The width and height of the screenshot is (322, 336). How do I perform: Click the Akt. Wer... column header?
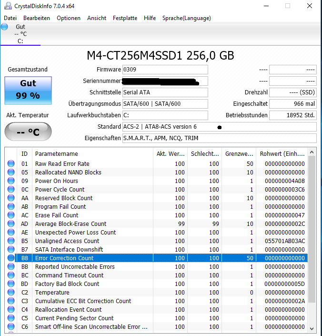pyautogui.click(x=170, y=153)
